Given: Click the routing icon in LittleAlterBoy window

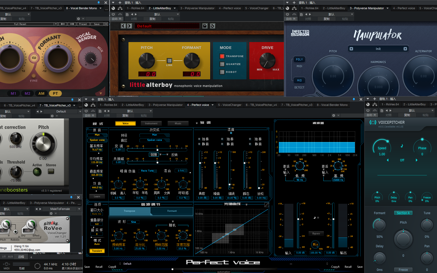Looking at the screenshot, I should click(x=120, y=8).
